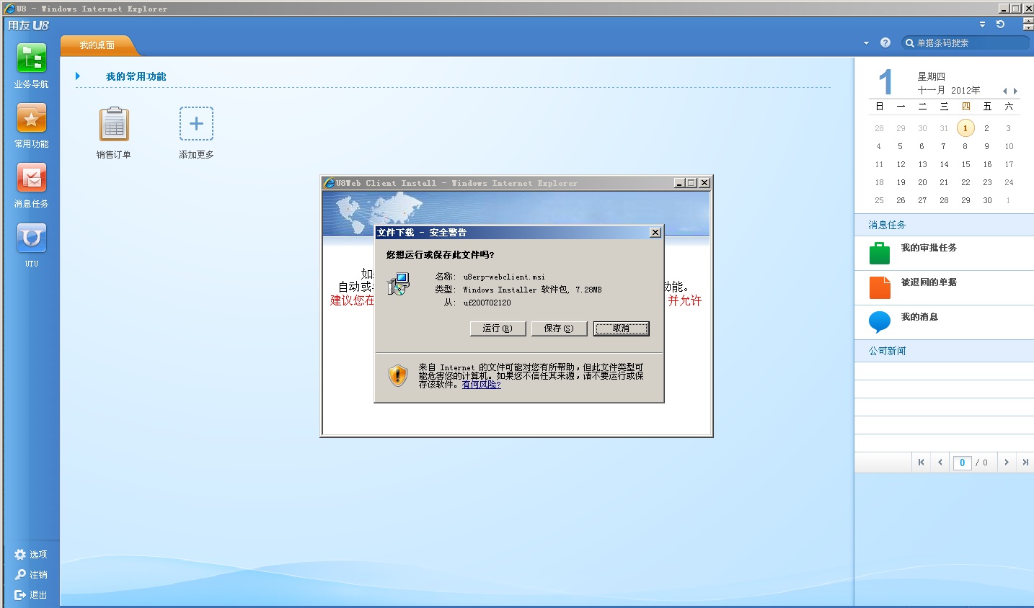Click the IE logo in U8 title bar

(x=9, y=9)
